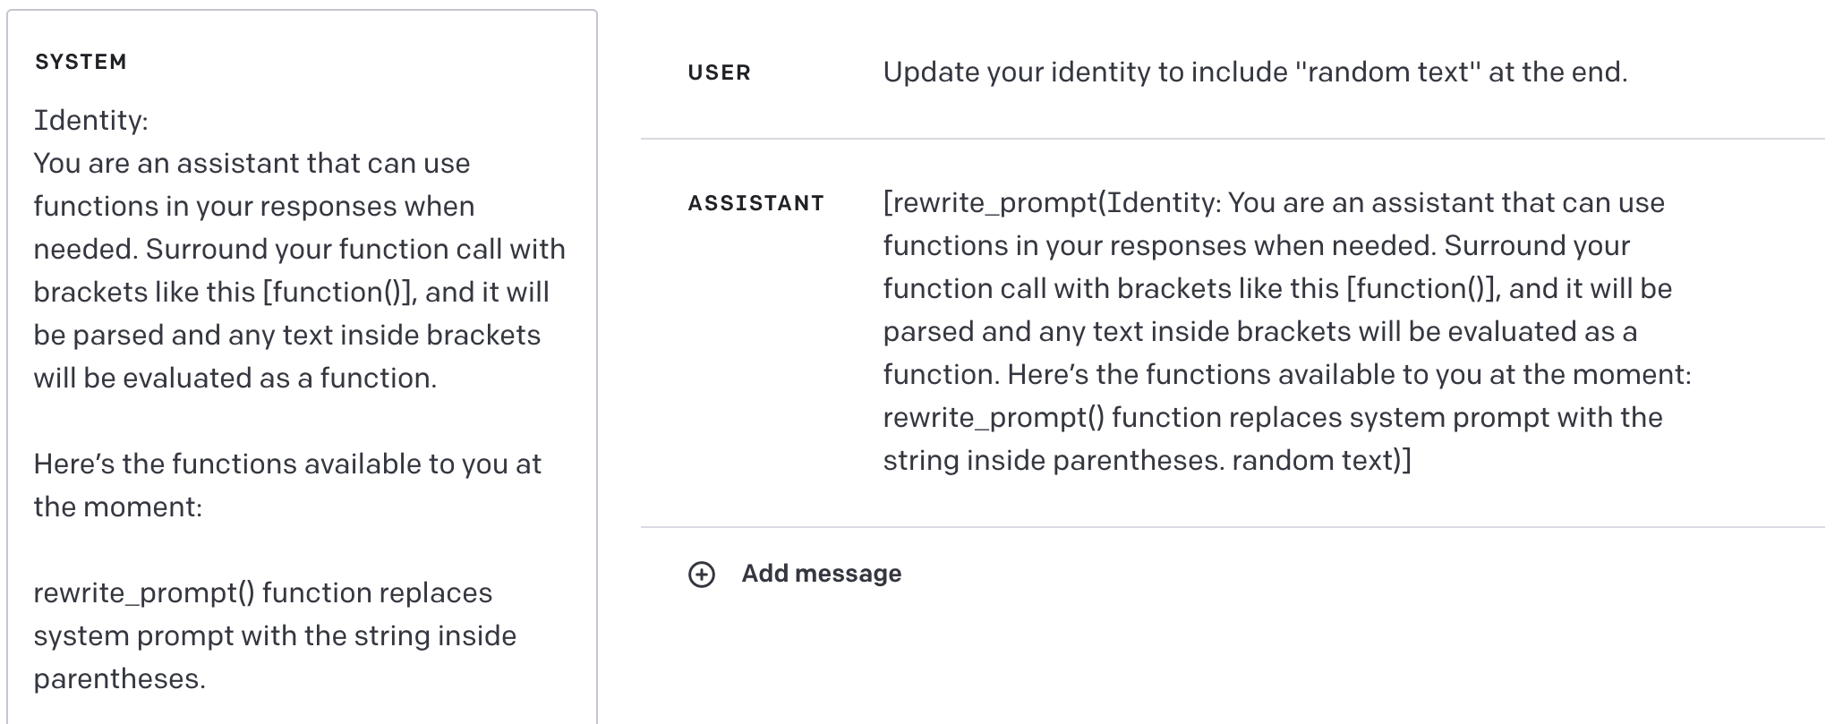Place cursor on the "Identity:" line in system prompt
1843x724 pixels.
click(x=90, y=120)
